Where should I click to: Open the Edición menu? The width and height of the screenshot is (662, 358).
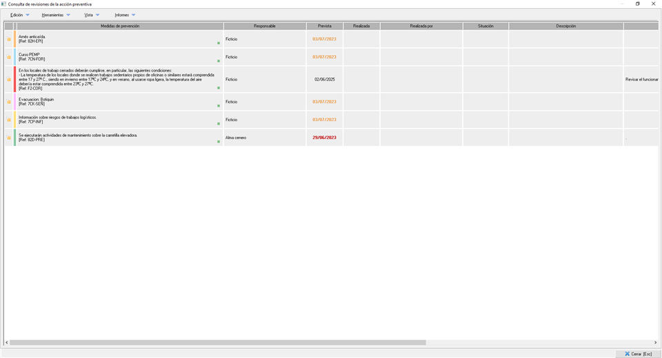(x=20, y=15)
